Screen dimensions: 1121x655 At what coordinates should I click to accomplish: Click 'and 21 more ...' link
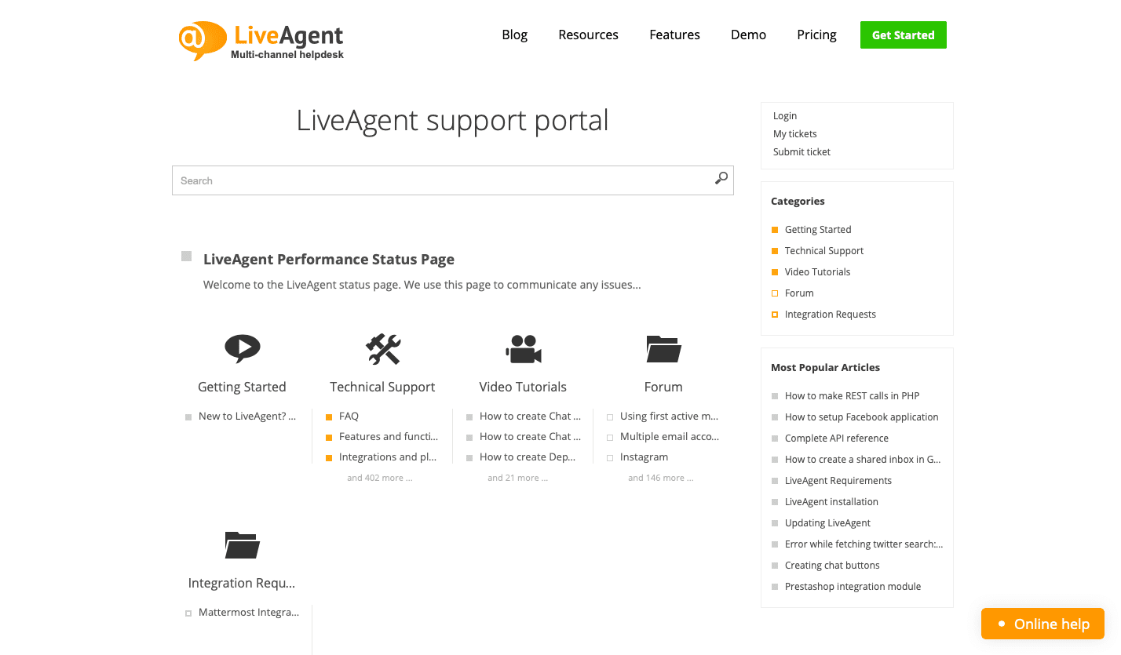coord(518,478)
